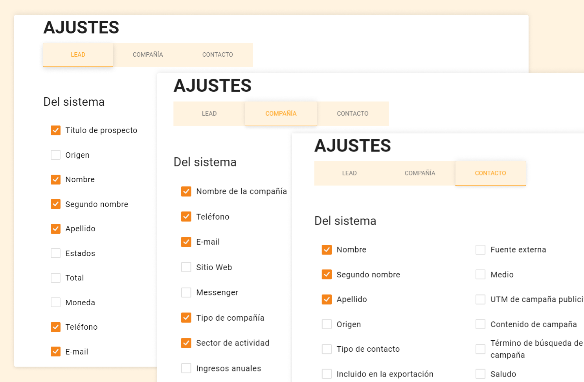Check the Moneda option
Screen dimensions: 584x382
(55, 303)
